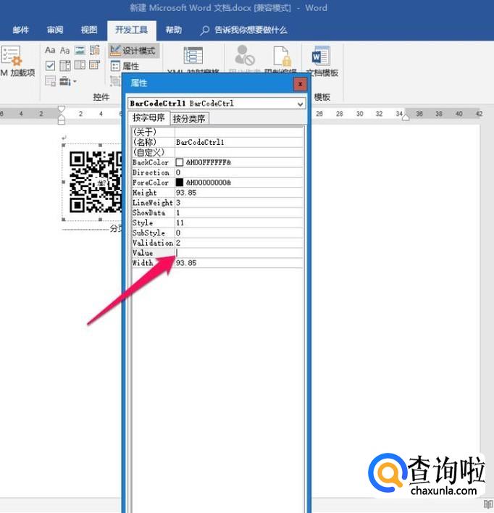Image resolution: width=494 pixels, height=513 pixels.
Task: Click the ruler right indent marker
Action: (406, 117)
